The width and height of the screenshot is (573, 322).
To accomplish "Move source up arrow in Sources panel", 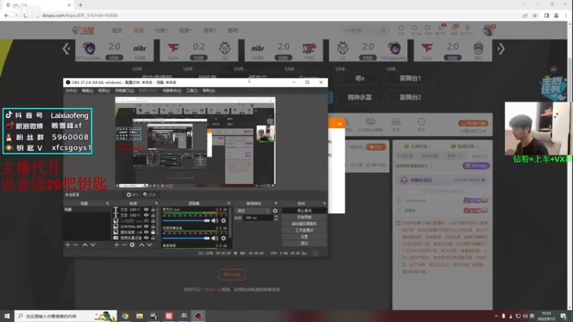I will pyautogui.click(x=142, y=245).
